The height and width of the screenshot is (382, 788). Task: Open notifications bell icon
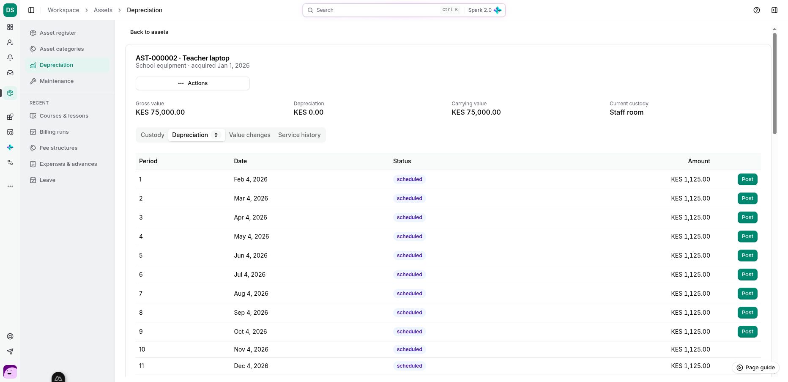pos(10,58)
